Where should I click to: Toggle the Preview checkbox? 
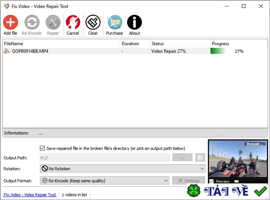212,181
